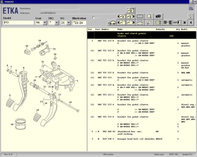This screenshot has height=157, width=197.
Task: Open the catalog book overview icon
Action: click(x=131, y=10)
